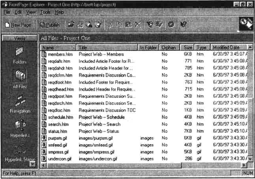255x179 pixels.
Task: Select the reqdhead.htm file name
Action: coord(61,89)
